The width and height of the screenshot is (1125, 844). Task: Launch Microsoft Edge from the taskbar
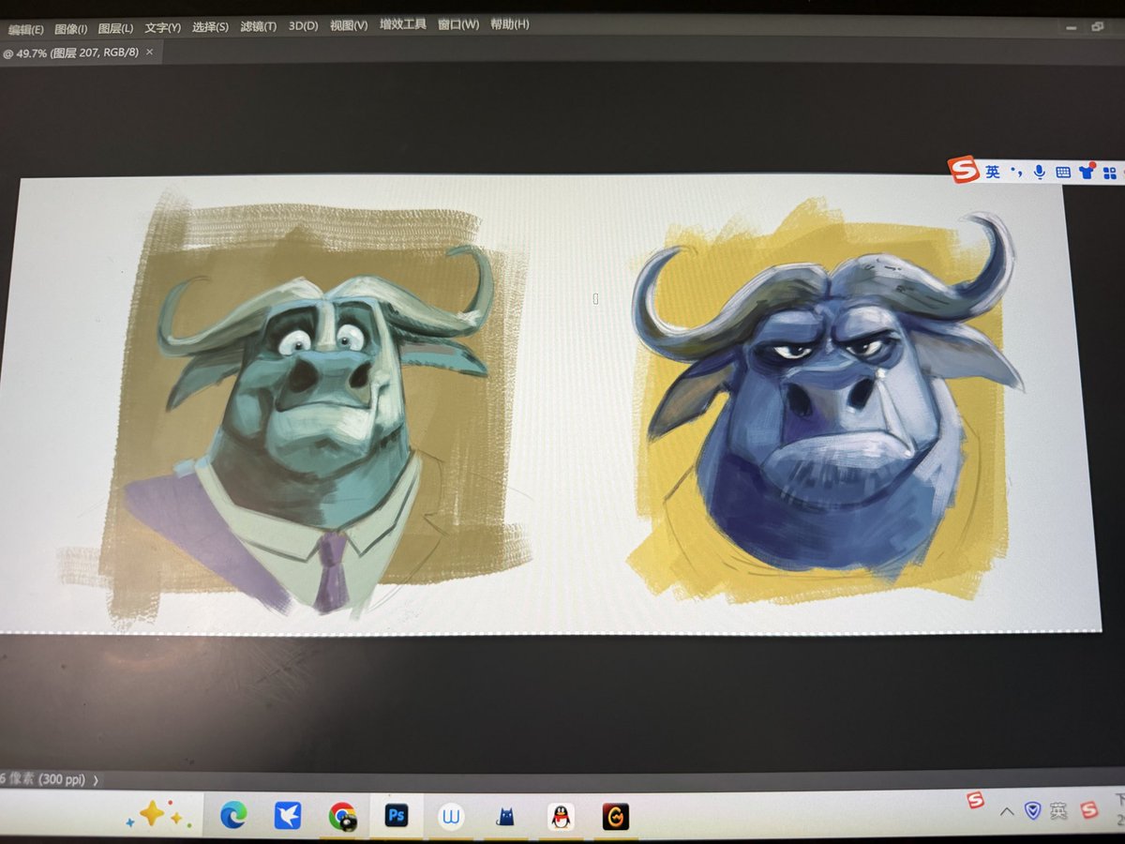click(233, 816)
